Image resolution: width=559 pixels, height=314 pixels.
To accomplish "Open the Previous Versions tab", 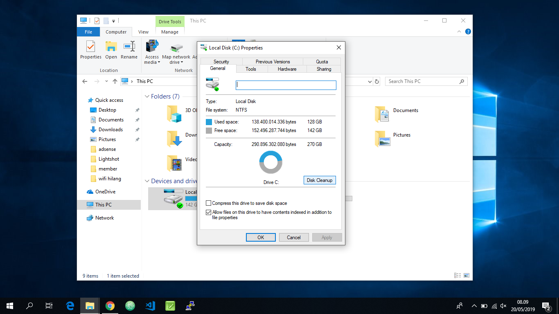I will coord(273,62).
